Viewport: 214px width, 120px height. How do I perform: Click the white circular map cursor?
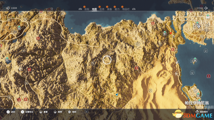[107, 60]
